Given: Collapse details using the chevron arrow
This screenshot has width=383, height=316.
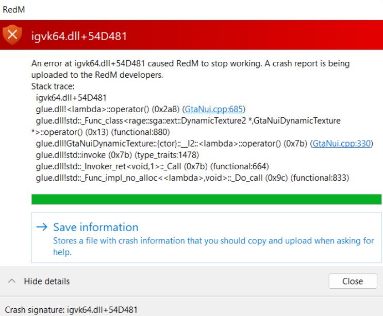Looking at the screenshot, I should (x=12, y=281).
